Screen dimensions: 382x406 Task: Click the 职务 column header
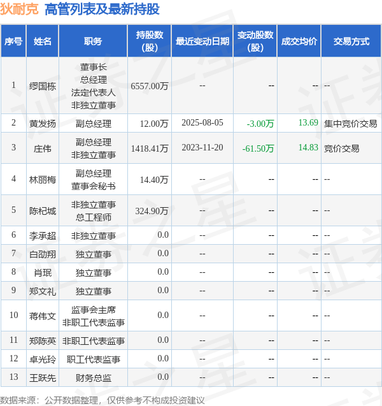(93, 41)
